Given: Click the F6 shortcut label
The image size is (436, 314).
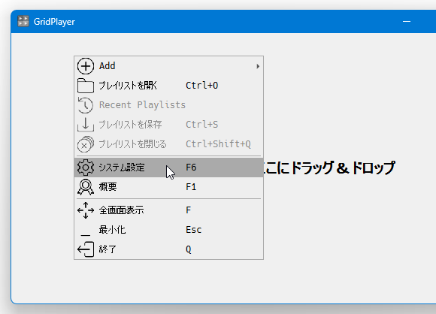Looking at the screenshot, I should tap(191, 168).
